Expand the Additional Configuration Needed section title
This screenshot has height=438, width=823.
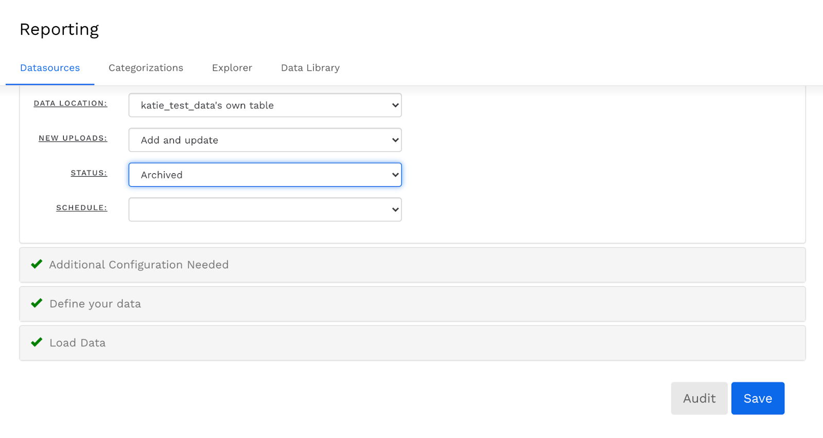coord(139,265)
